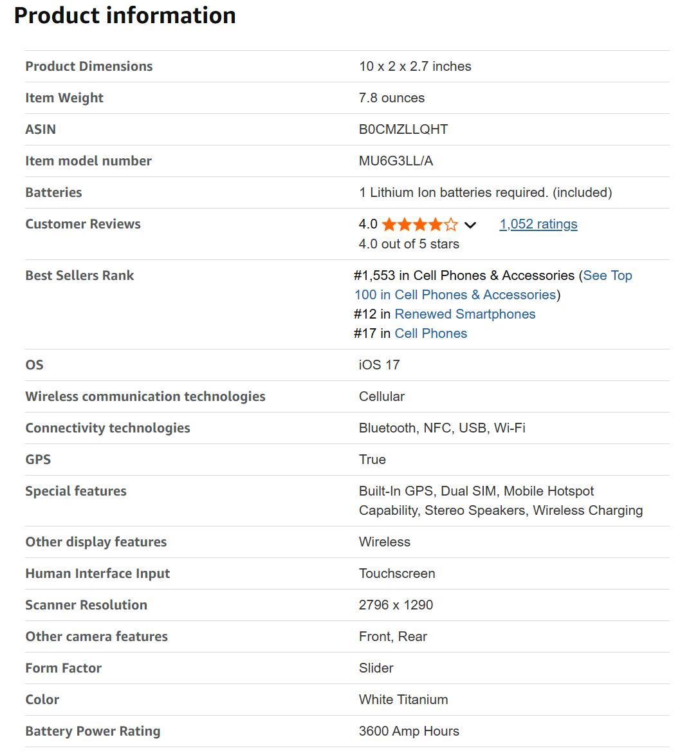This screenshot has width=689, height=753.
Task: Click the 7.8 ounces weight value
Action: coord(391,98)
